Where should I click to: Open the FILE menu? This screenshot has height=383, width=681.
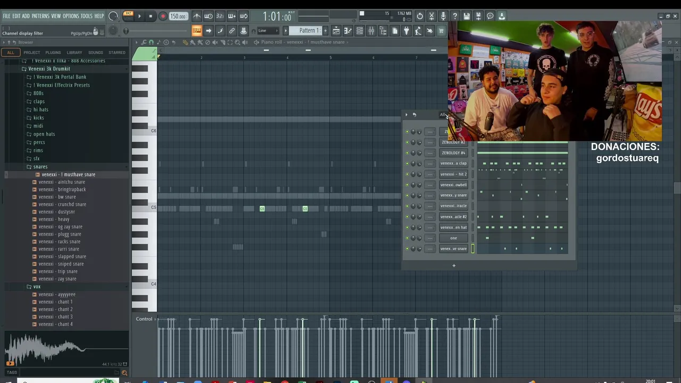6,16
